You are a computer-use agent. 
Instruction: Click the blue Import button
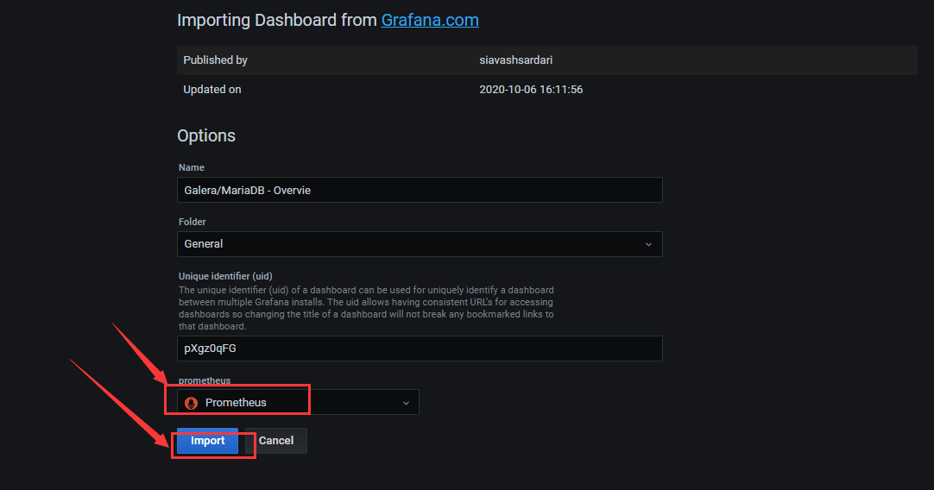pyautogui.click(x=207, y=441)
